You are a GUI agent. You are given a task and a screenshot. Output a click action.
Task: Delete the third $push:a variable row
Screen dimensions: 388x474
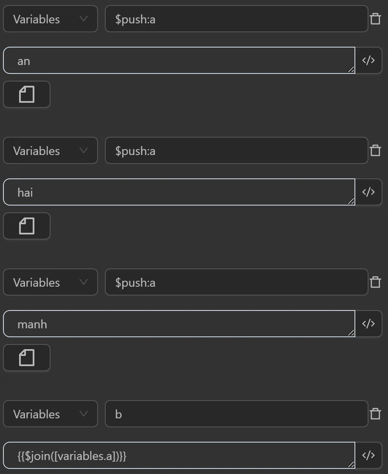click(x=375, y=282)
